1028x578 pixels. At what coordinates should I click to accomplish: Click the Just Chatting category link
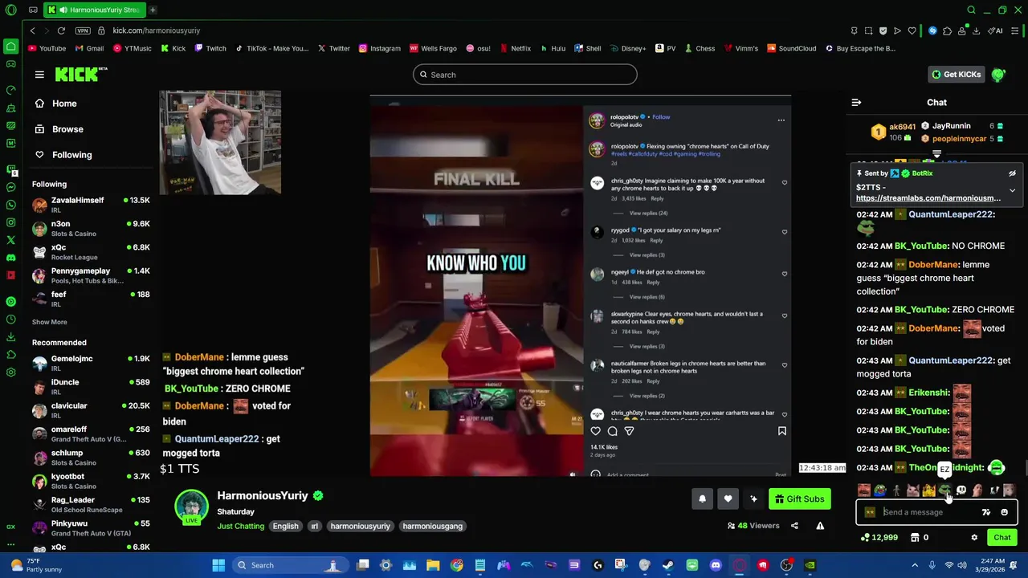[x=240, y=527]
